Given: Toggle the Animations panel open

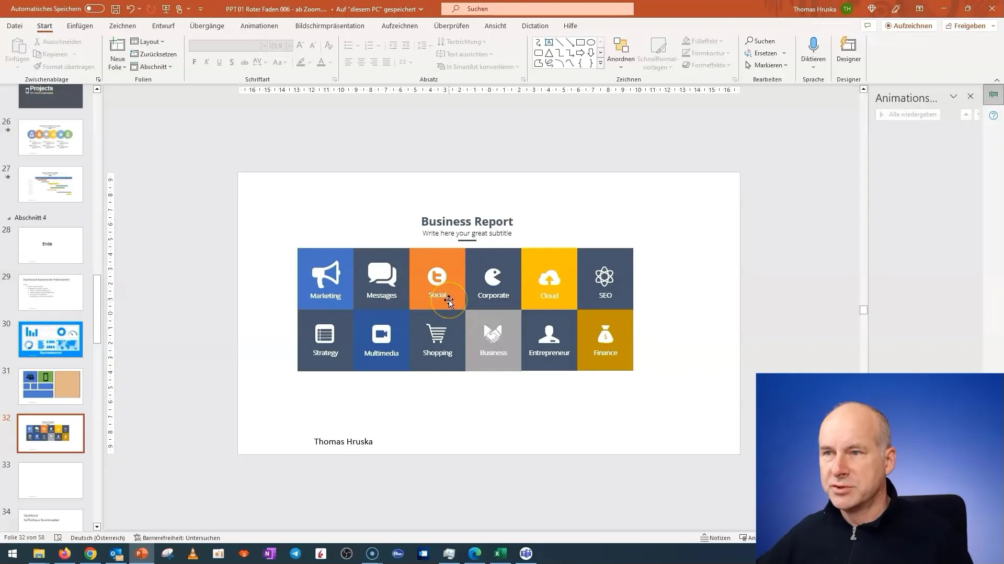Looking at the screenshot, I should pyautogui.click(x=954, y=97).
